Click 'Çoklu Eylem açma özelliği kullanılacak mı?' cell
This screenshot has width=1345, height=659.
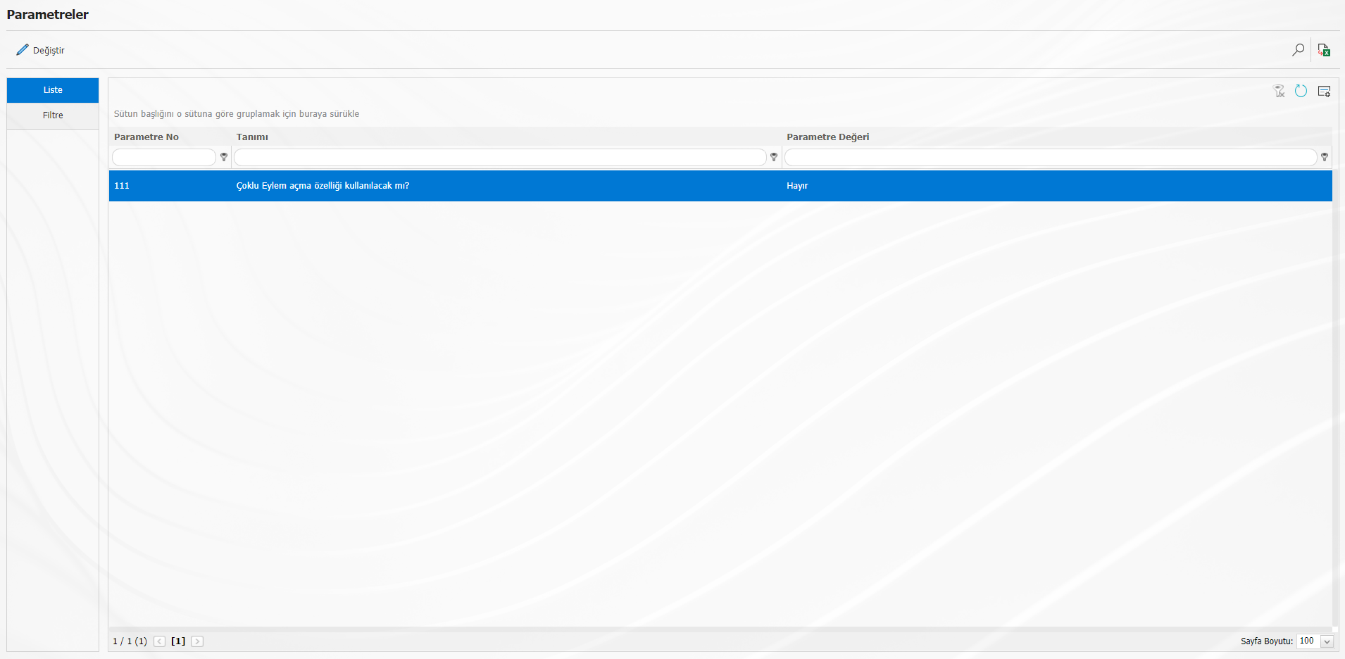click(323, 186)
